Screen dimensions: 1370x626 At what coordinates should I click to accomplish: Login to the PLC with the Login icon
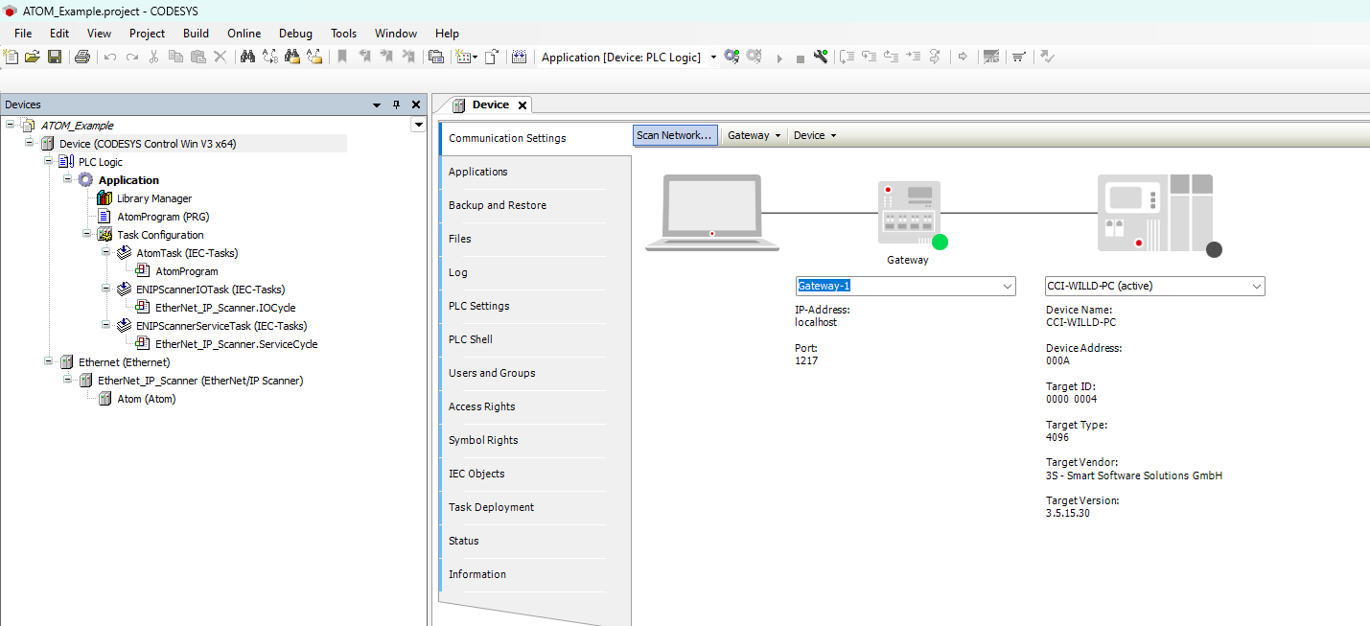point(731,57)
